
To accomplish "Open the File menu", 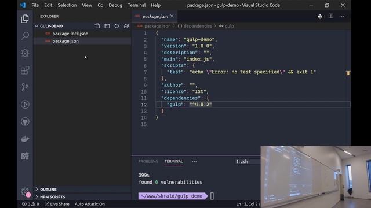I will 35,5.
